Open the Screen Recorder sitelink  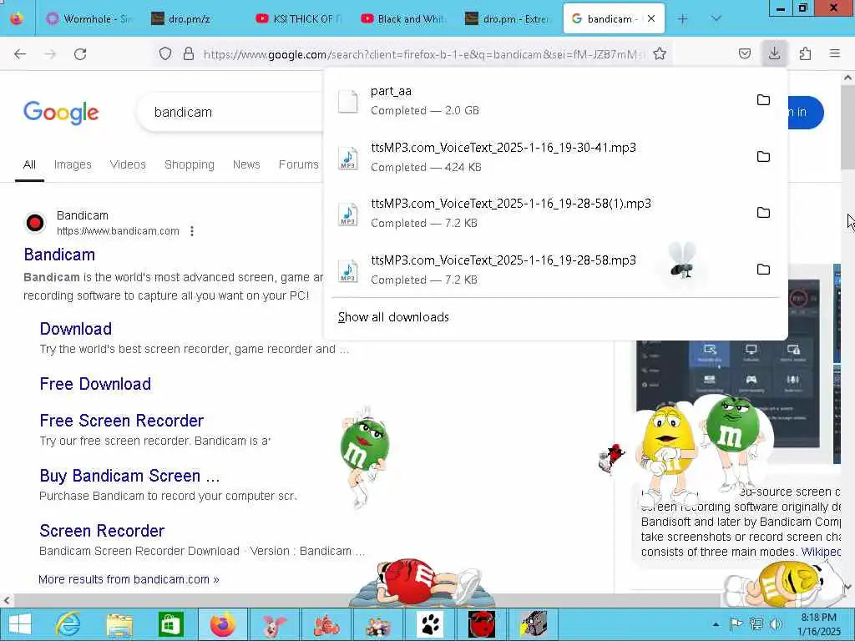click(x=102, y=531)
